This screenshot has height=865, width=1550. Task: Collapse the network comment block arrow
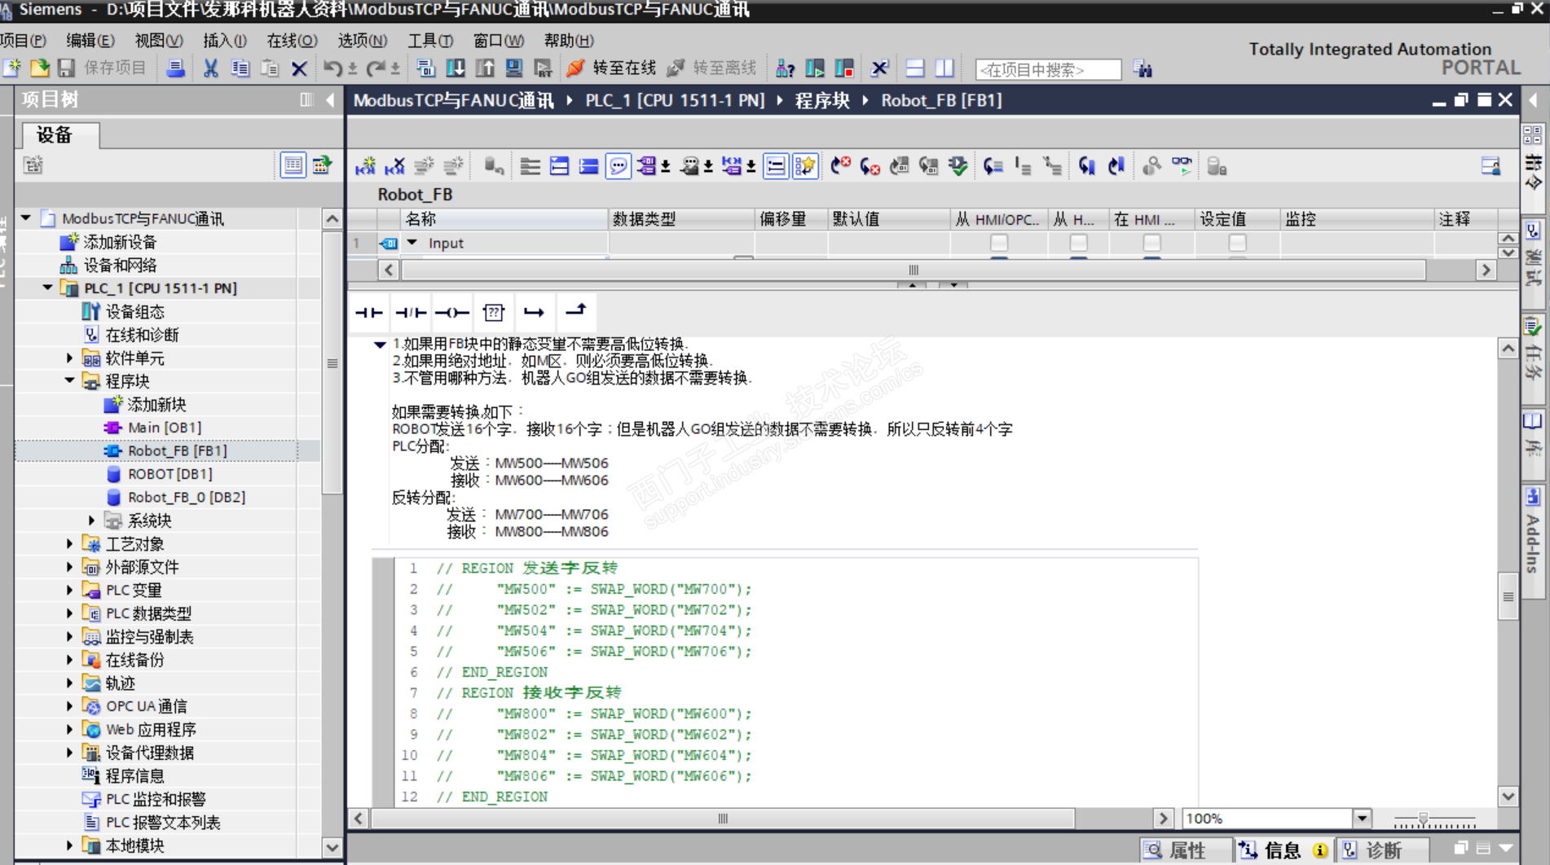[x=380, y=345]
